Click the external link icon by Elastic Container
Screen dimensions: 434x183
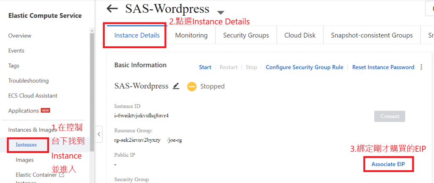click(x=62, y=174)
